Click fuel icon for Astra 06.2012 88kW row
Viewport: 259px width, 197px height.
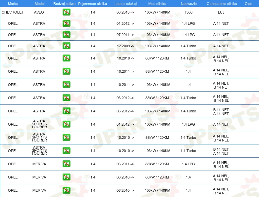click(66, 98)
